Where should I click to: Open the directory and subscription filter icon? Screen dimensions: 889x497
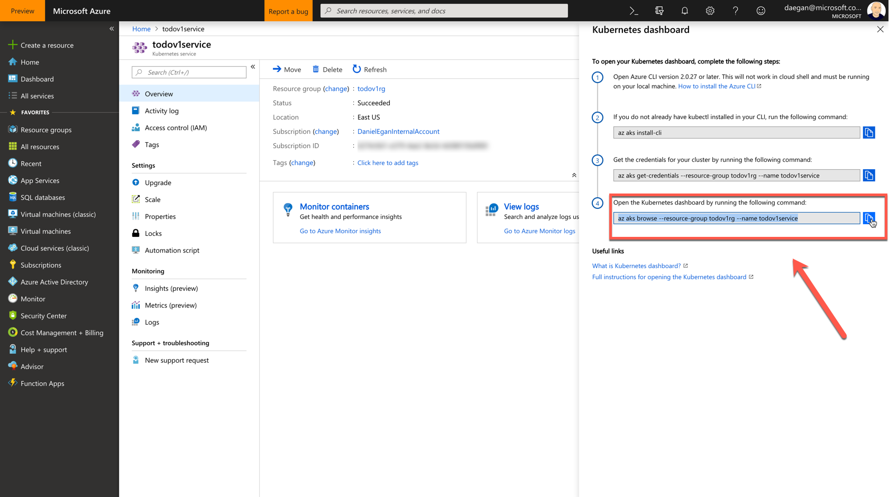click(659, 11)
